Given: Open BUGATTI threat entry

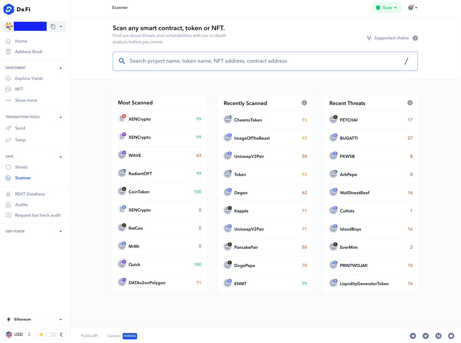Looking at the screenshot, I should tap(371, 138).
